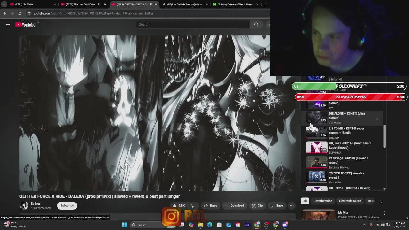Viewport: 409px width, 230px height.
Task: Show more category chips with the next arrow
Action: coord(381,201)
